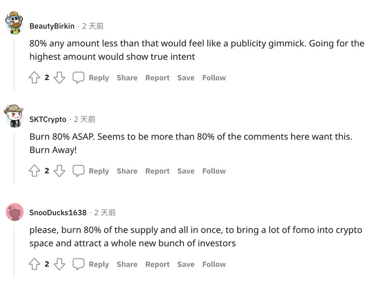387x283 pixels.
Task: Follow BeautyBirkin's comment
Action: [214, 78]
